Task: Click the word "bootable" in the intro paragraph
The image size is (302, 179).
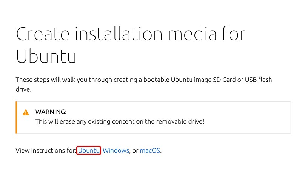Action: point(156,80)
